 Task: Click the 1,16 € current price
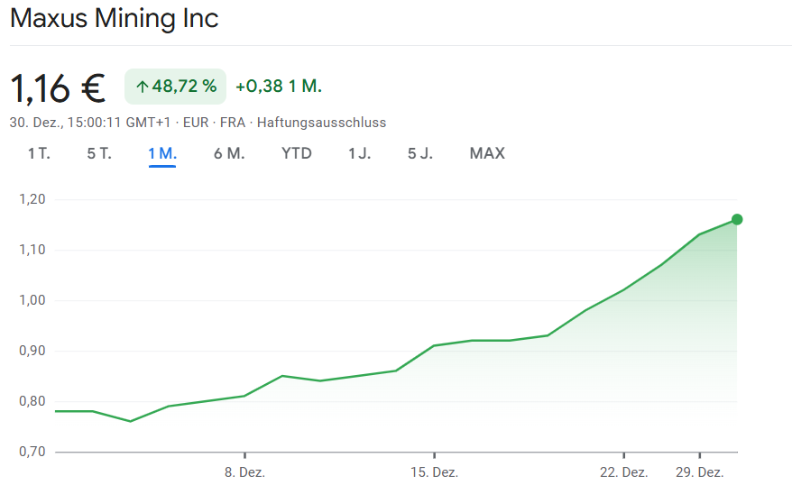point(58,87)
